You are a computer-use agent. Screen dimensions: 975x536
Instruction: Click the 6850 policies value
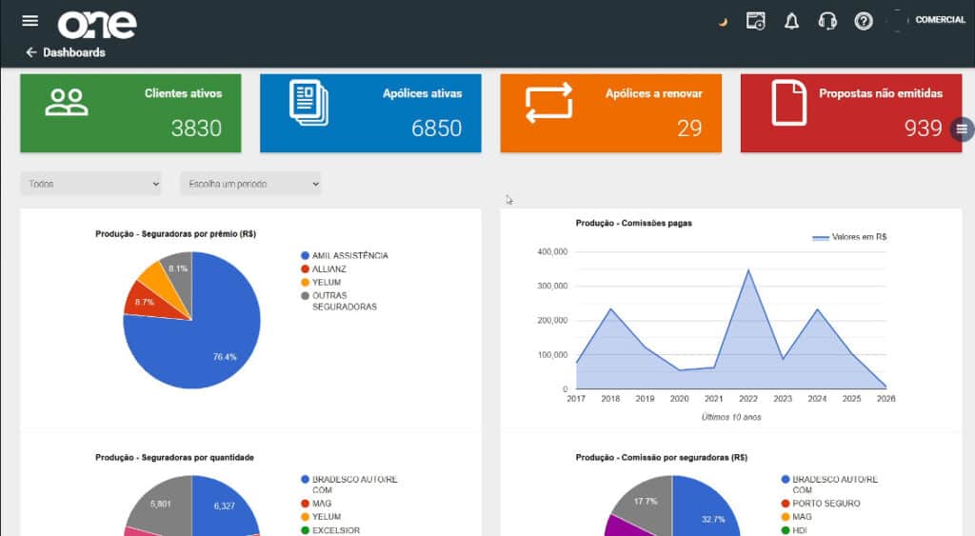click(436, 129)
